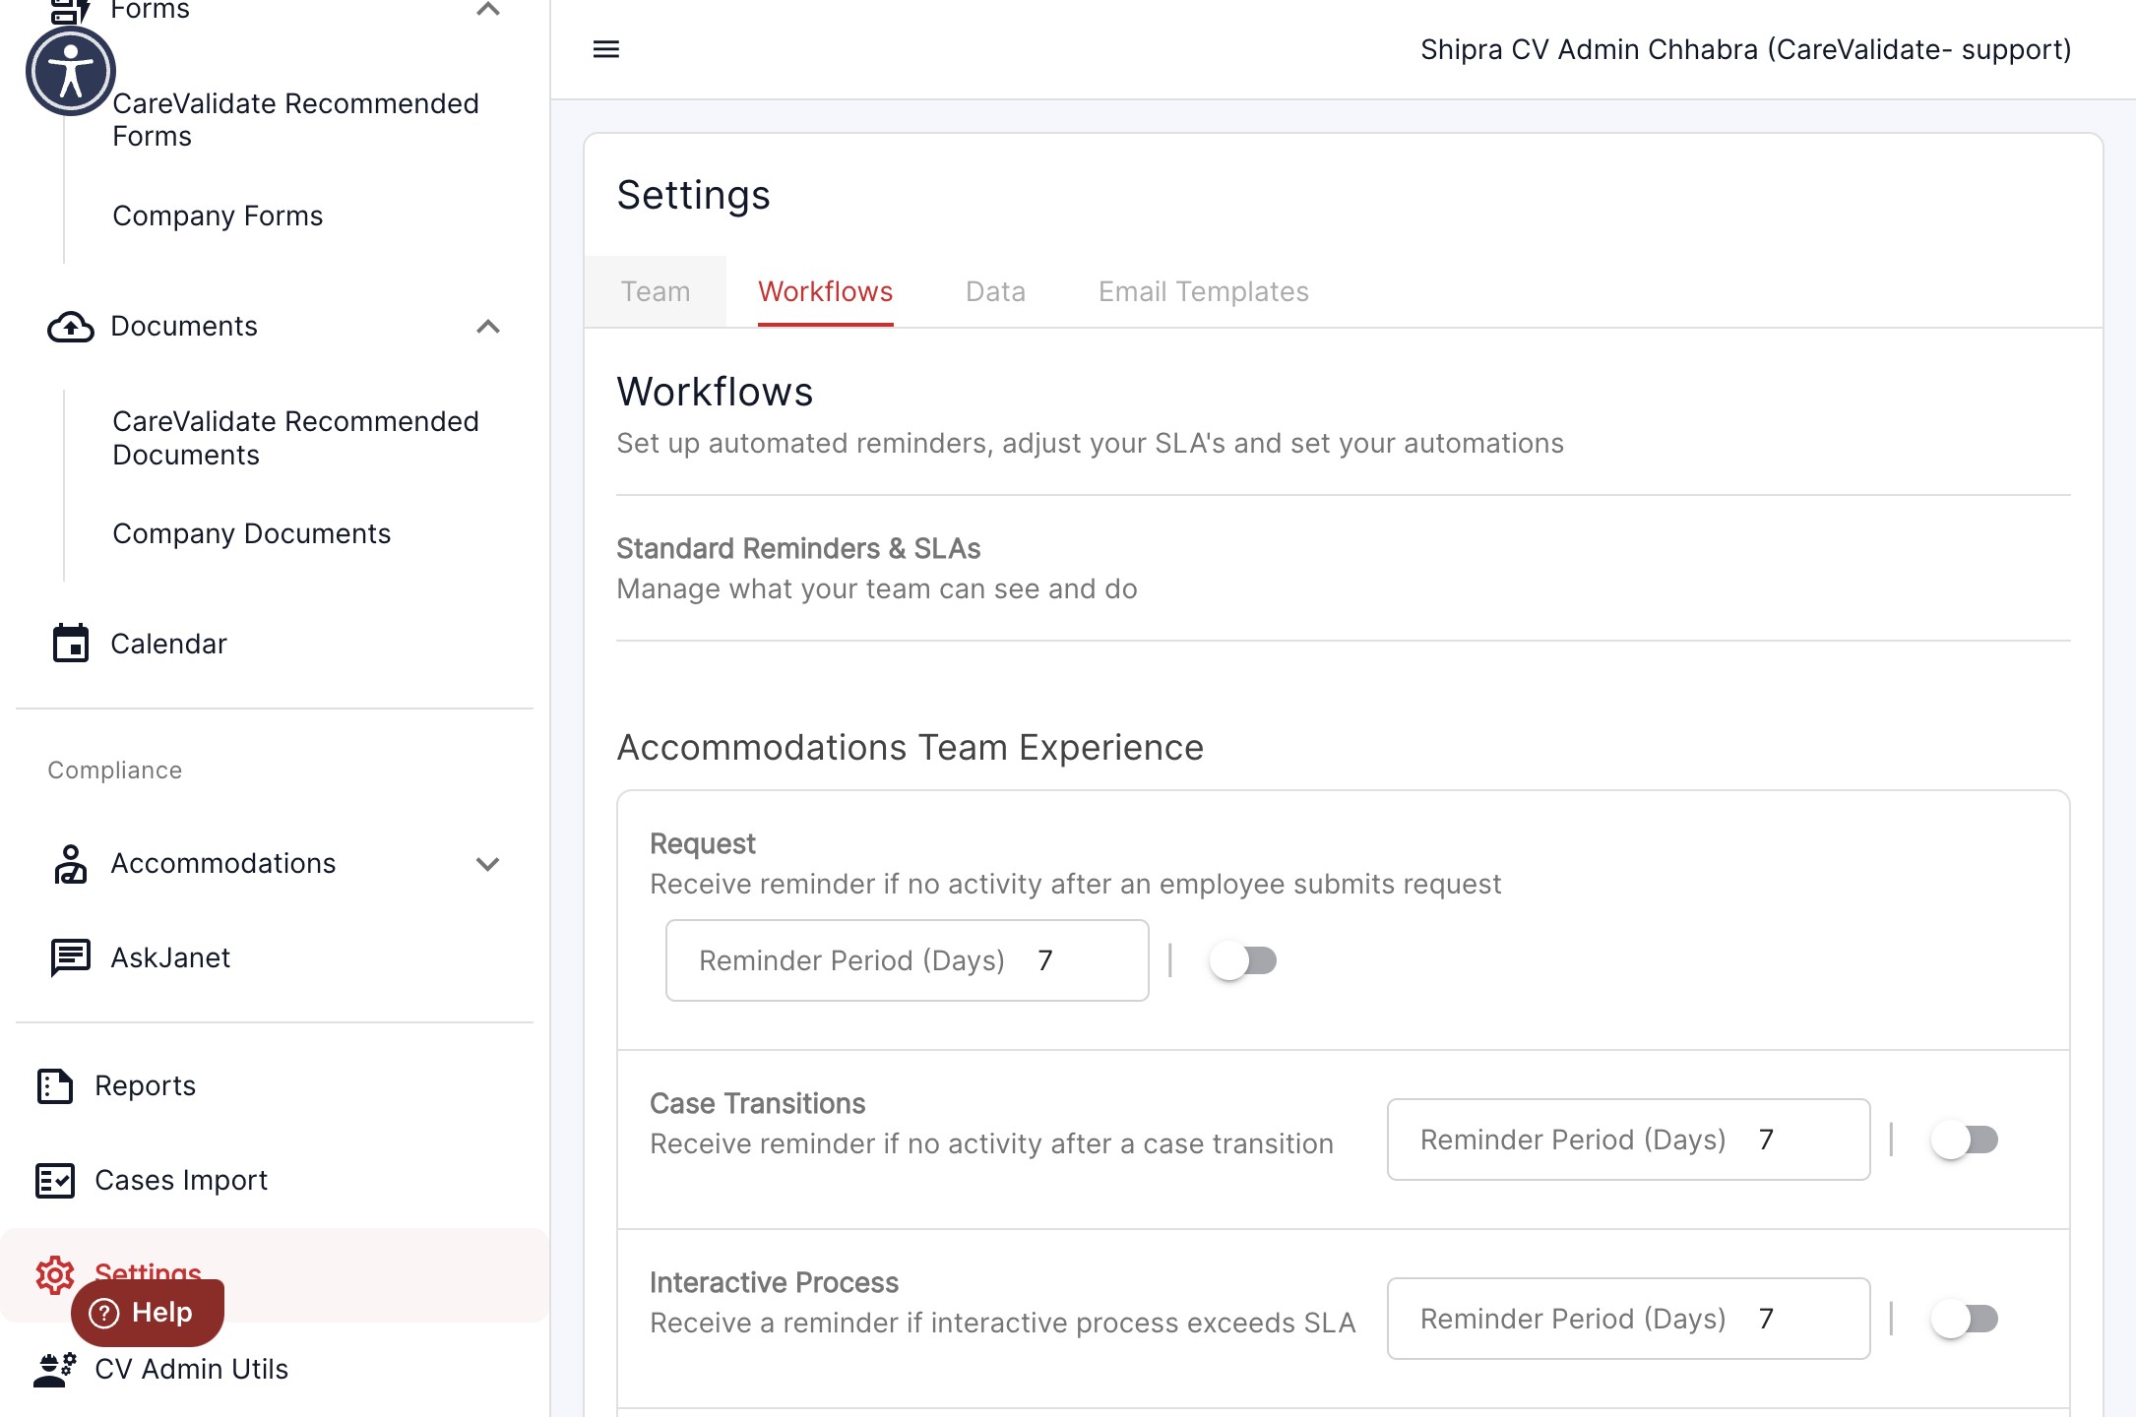Click the Standard Reminders & SLAs heading

coord(798,548)
